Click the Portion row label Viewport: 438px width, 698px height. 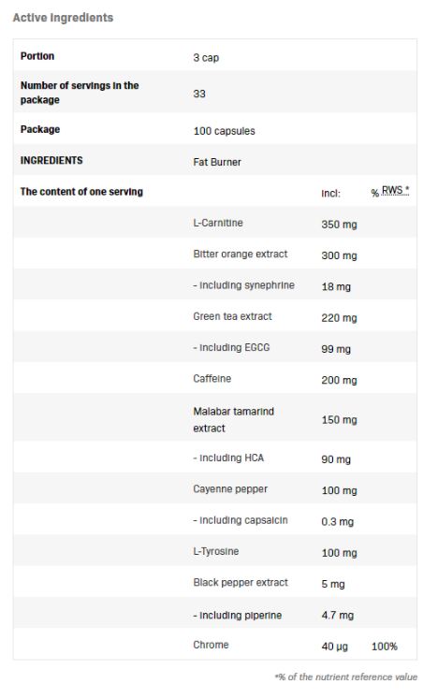tap(37, 56)
